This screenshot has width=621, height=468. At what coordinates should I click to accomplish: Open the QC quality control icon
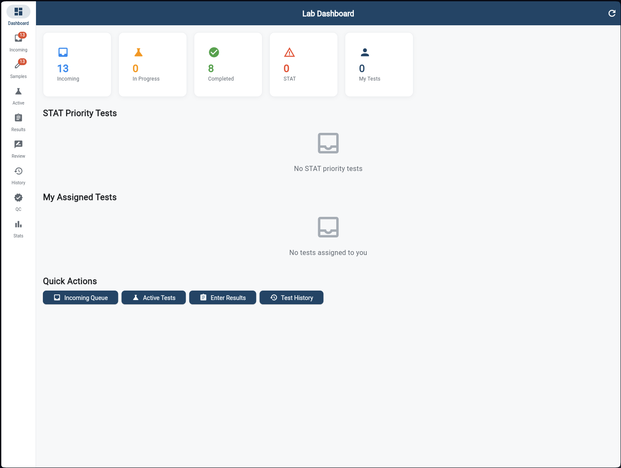[18, 201]
